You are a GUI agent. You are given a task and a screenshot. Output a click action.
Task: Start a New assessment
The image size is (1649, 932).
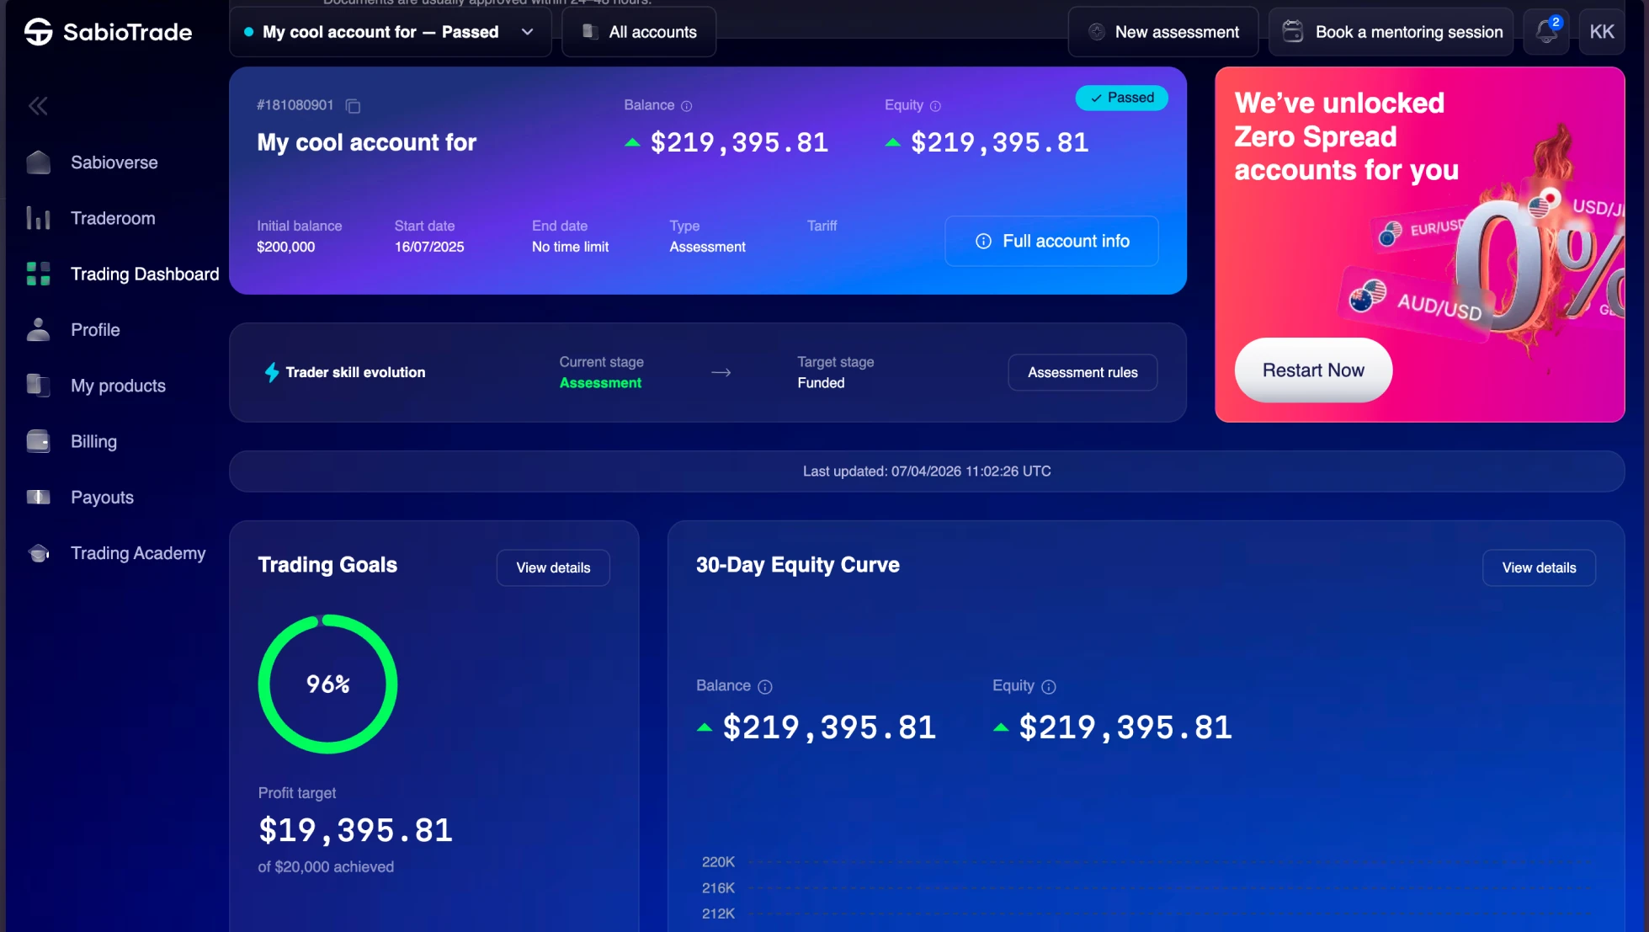(1162, 32)
